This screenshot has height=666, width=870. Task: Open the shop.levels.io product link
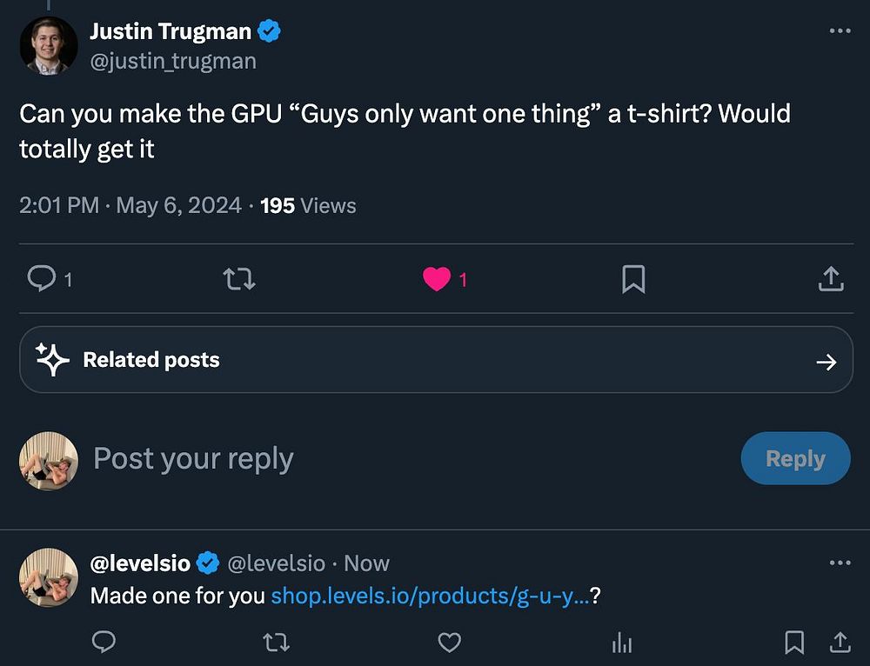(x=431, y=596)
